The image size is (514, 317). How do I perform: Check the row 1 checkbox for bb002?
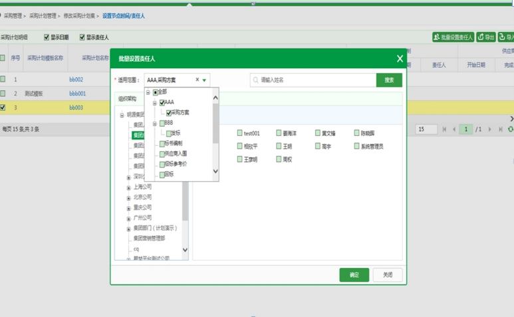3,79
